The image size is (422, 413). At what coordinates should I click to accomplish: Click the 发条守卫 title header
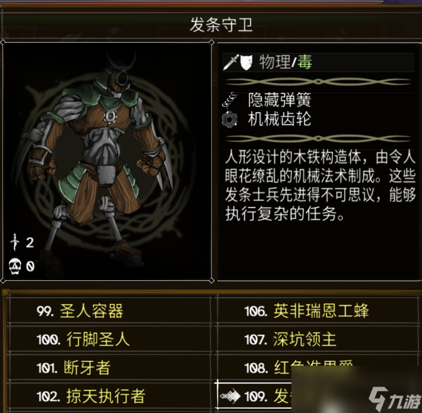coord(221,25)
